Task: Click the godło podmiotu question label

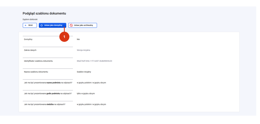Action: (x=48, y=94)
